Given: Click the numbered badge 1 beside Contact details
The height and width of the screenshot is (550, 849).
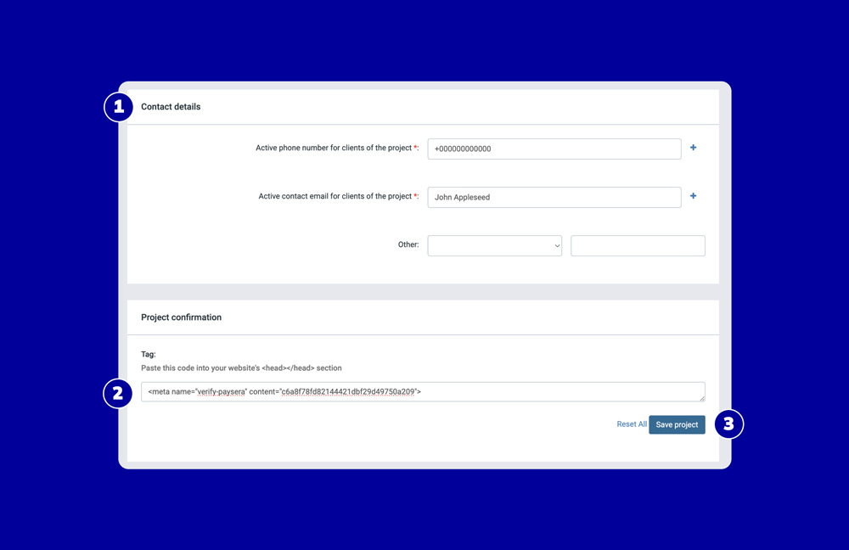Looking at the screenshot, I should coord(118,106).
